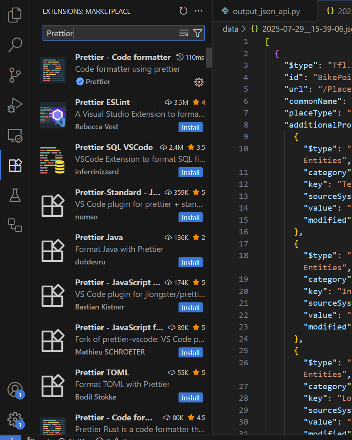Open the Prettier ESLint title
352x440 pixels.
click(103, 102)
